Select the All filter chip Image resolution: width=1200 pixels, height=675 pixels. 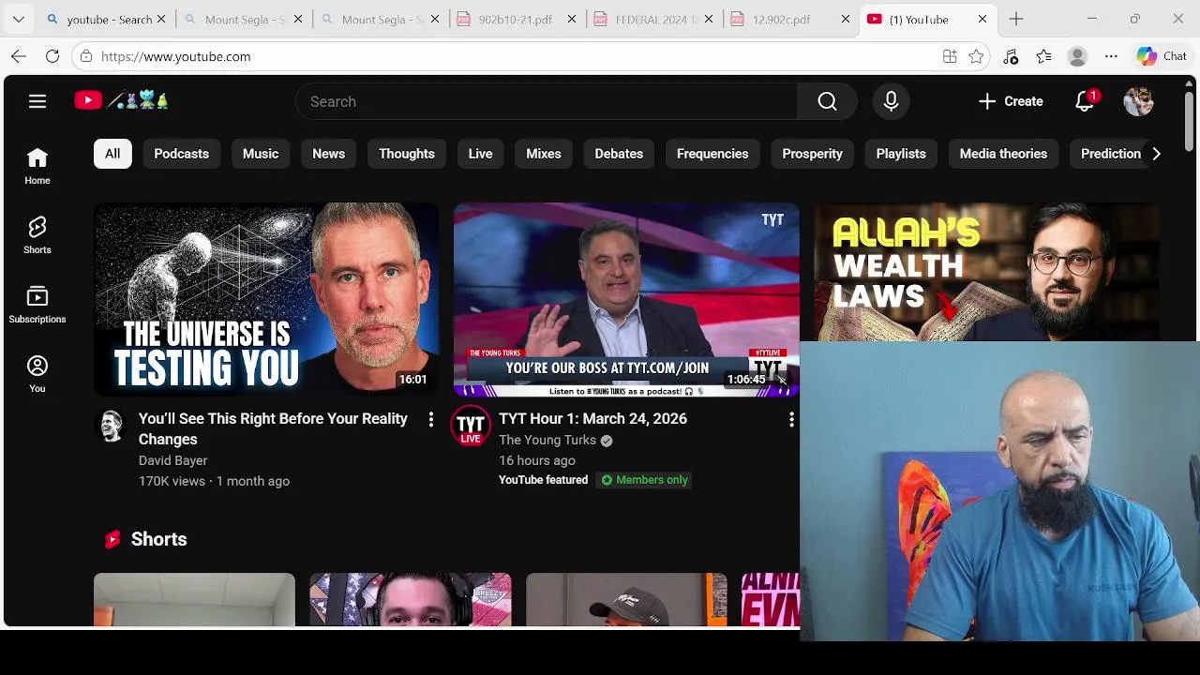[112, 154]
